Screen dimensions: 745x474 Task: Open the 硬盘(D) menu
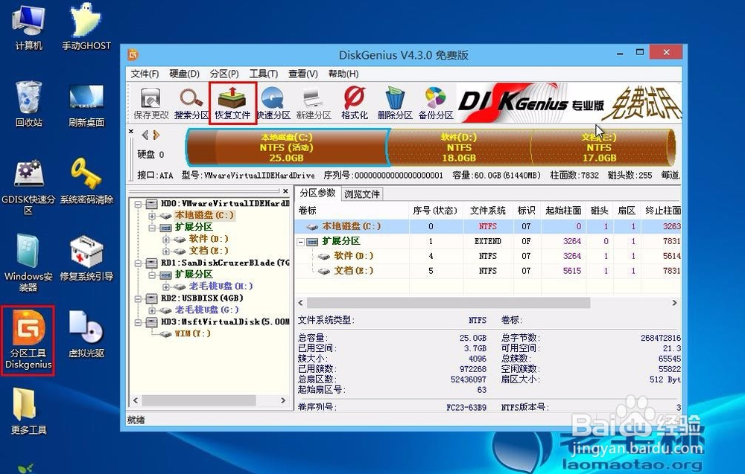pos(184,74)
